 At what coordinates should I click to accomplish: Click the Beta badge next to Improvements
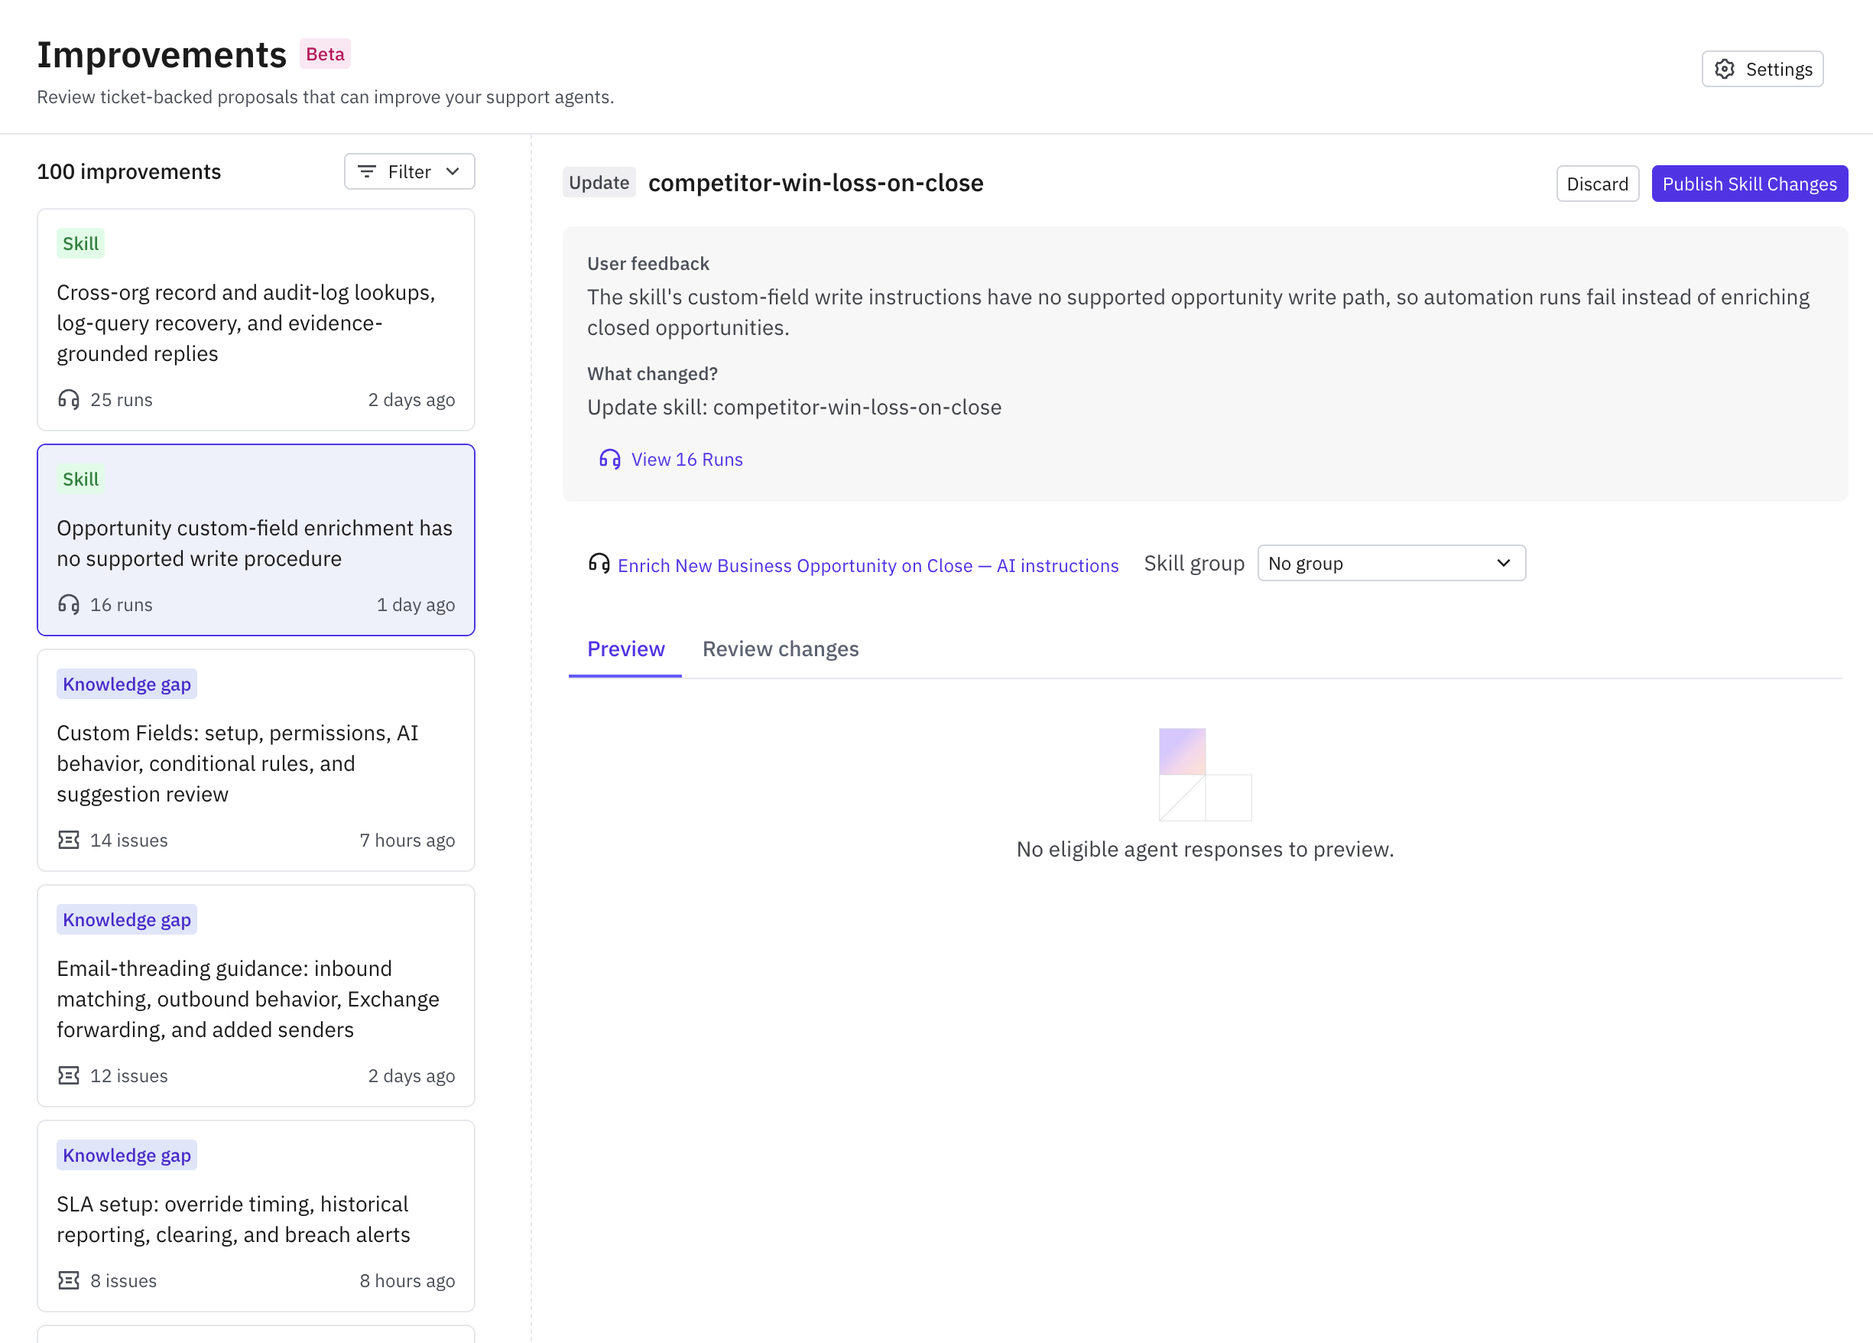coord(325,54)
